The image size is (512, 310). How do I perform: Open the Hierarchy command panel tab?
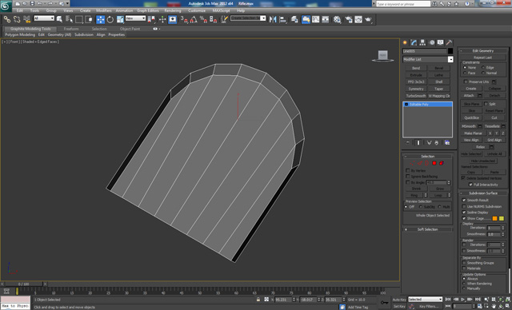422,42
